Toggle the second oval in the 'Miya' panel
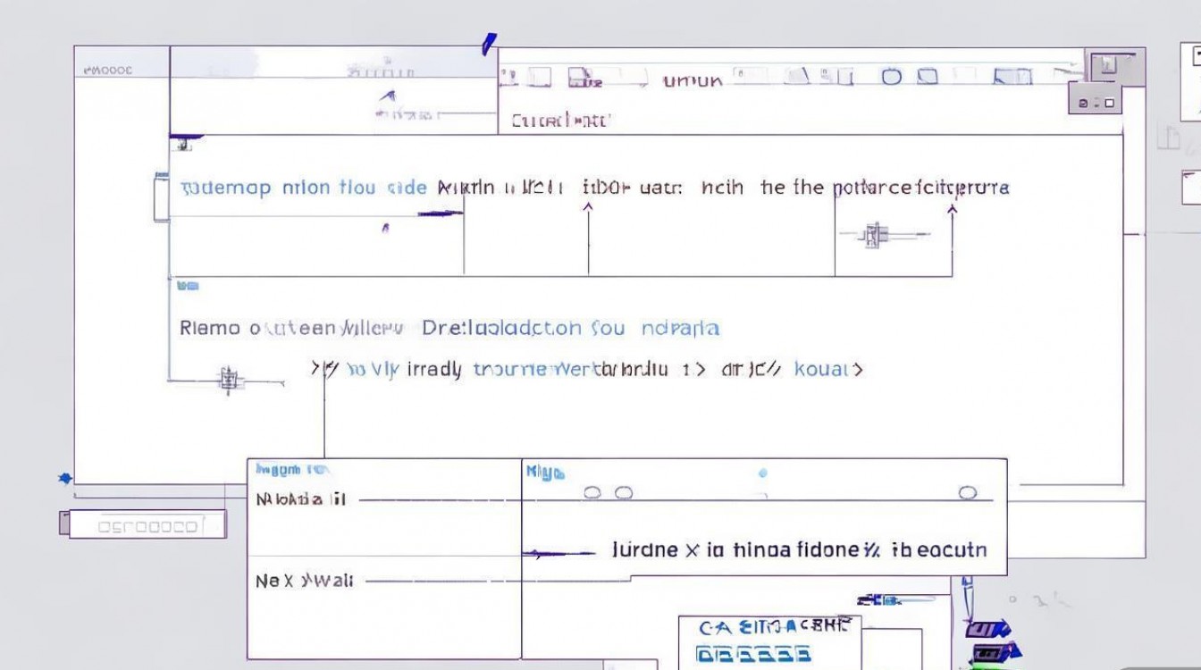Screen dimensions: 1201x670 click(x=624, y=493)
